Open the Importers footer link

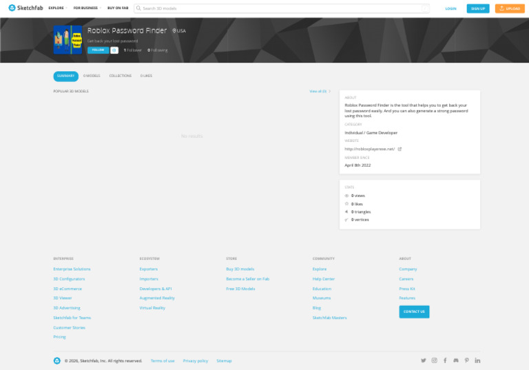point(149,279)
